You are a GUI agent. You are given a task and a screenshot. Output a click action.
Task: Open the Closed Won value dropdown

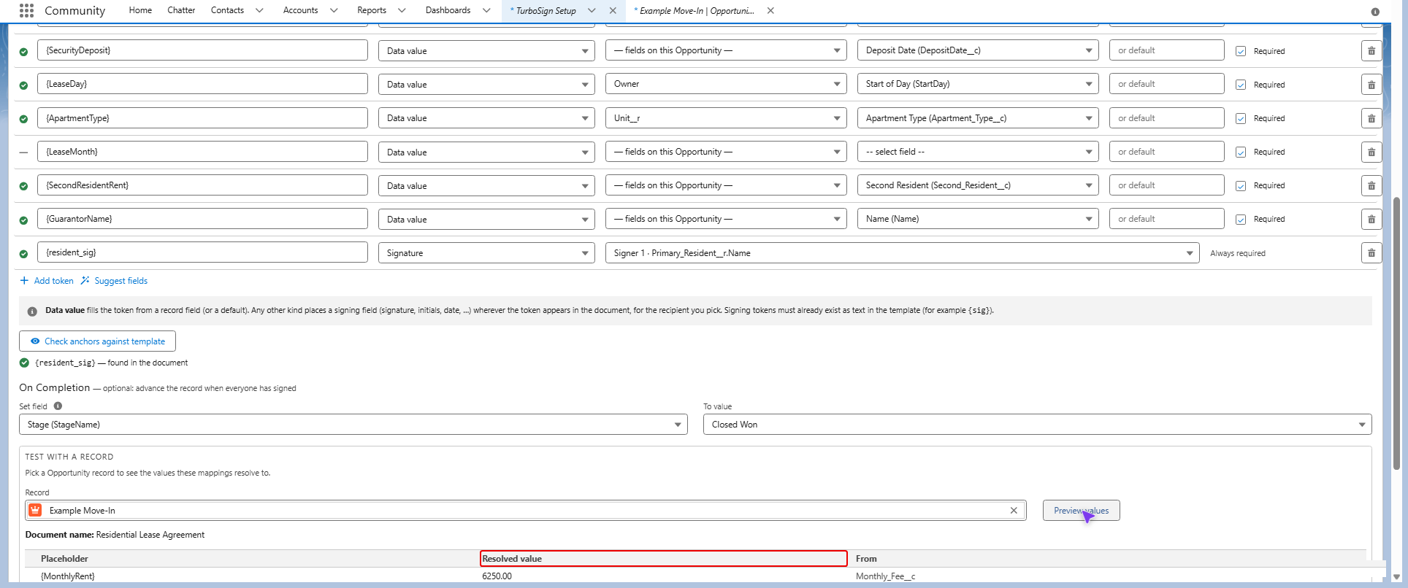[1037, 425]
